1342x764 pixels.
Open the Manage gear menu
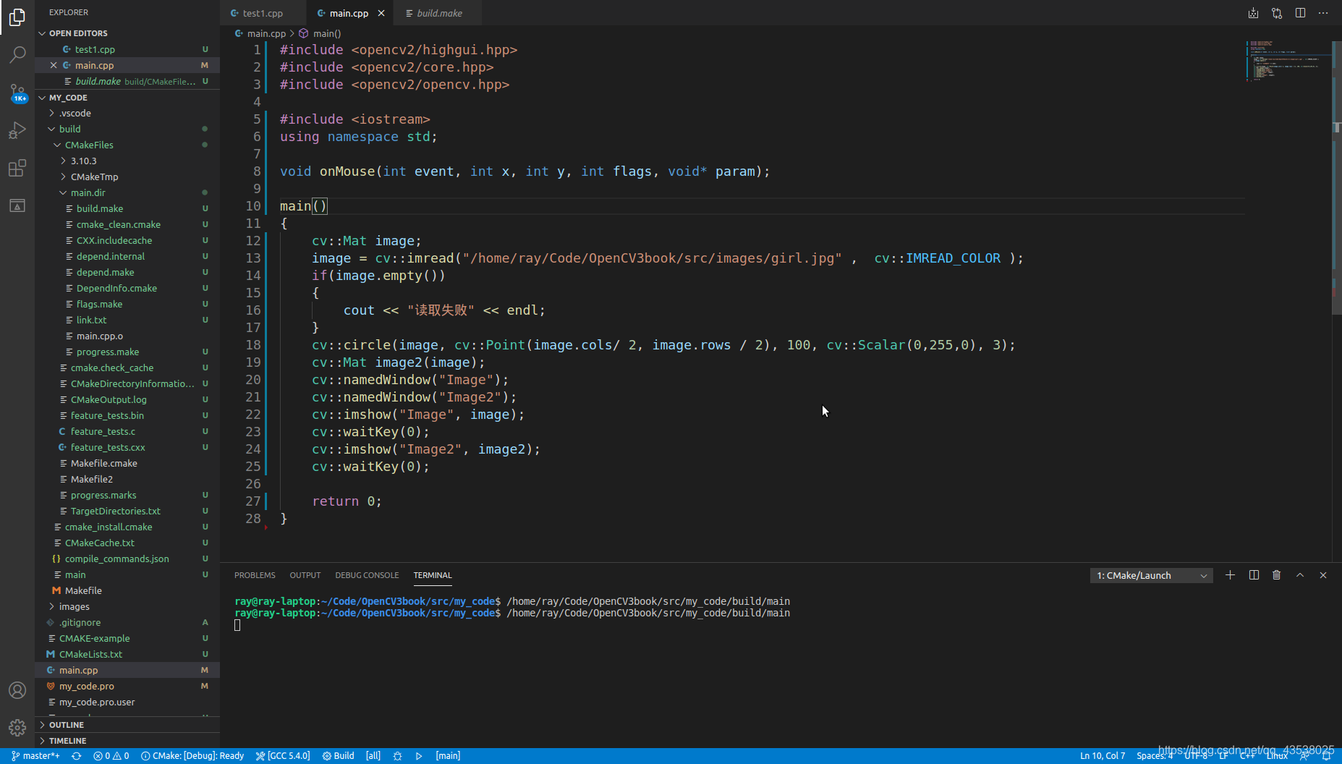[17, 728]
